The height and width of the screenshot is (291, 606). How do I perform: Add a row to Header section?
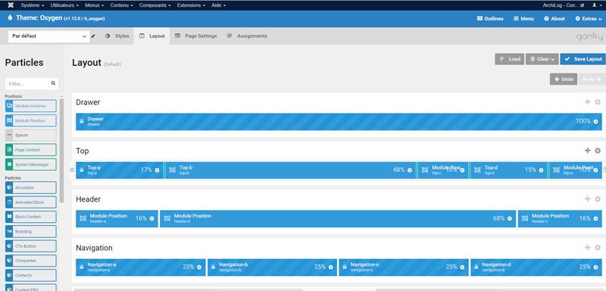588,199
